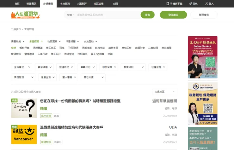
Task: Focus the search keyword input field
Action: coord(108,15)
